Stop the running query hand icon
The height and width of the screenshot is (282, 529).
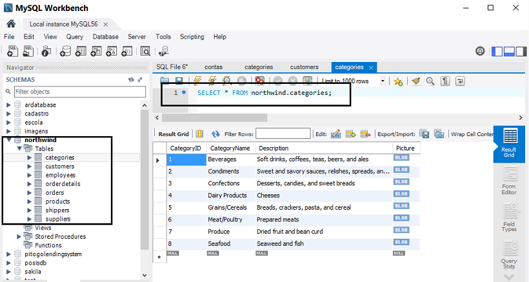pos(241,81)
